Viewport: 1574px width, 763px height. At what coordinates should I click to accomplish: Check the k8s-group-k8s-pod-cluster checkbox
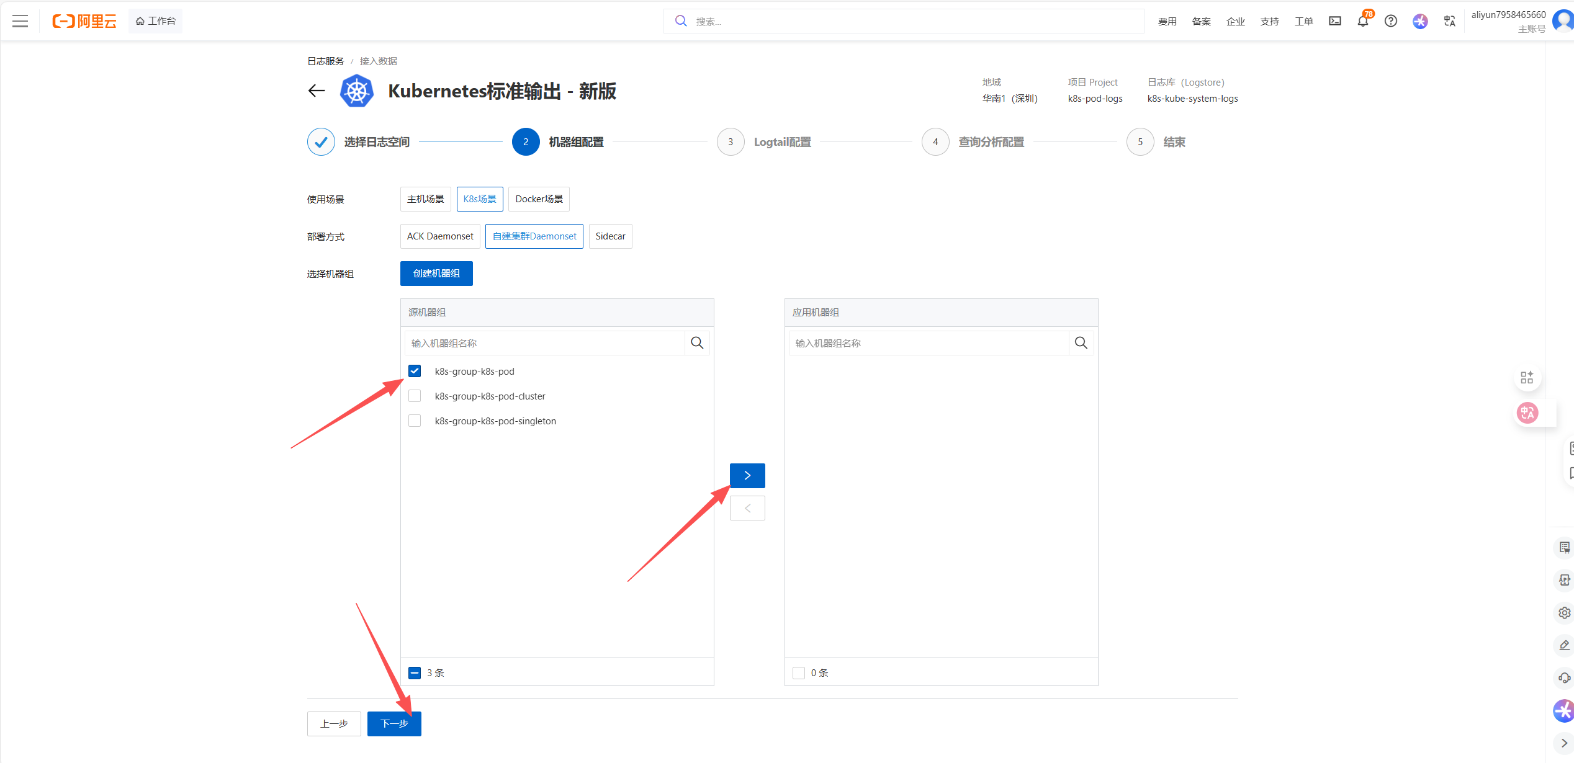[415, 396]
